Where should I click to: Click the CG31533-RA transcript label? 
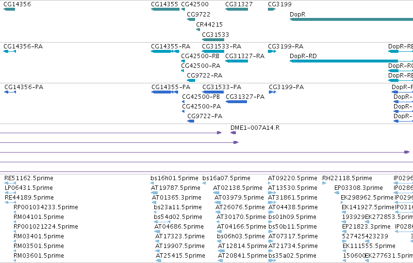click(221, 46)
